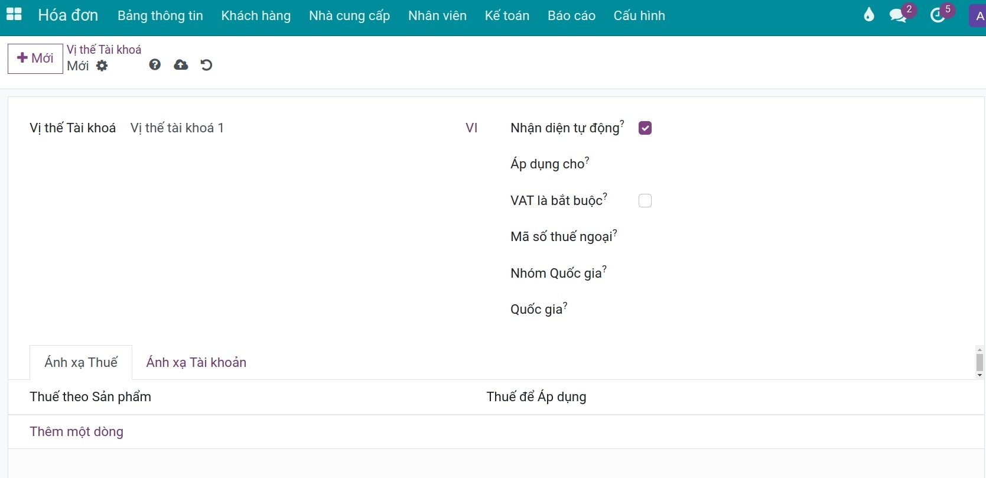Viewport: 986px width, 478px height.
Task: Open the Kế toán menu
Action: tap(507, 16)
